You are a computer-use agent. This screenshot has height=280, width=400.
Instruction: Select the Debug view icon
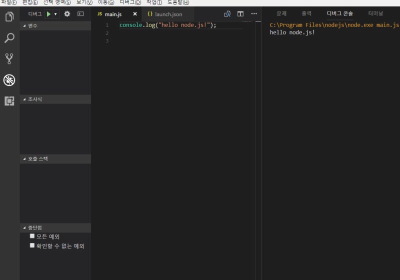(9, 80)
